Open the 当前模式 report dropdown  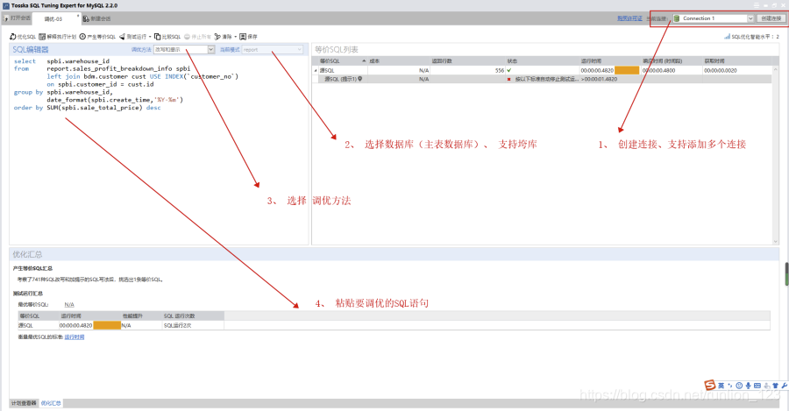click(x=273, y=49)
